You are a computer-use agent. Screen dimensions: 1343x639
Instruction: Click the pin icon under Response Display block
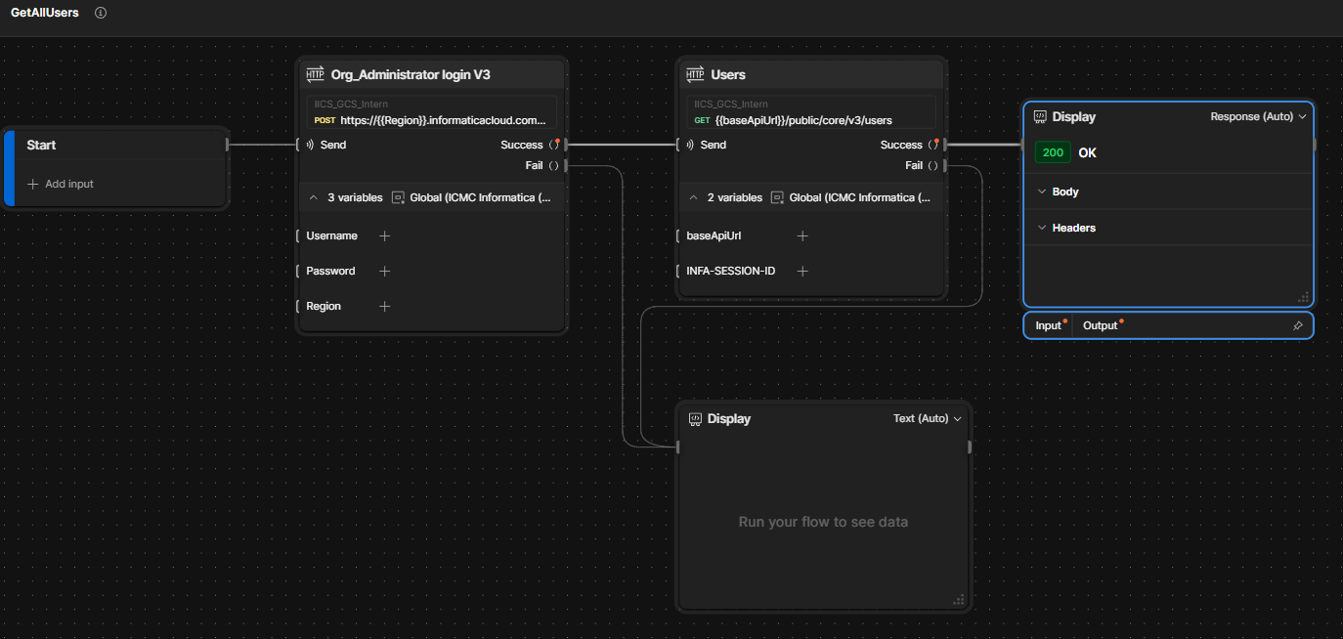[1297, 325]
